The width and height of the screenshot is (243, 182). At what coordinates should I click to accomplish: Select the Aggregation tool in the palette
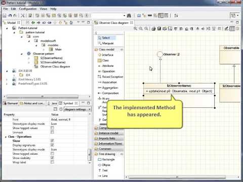click(108, 87)
